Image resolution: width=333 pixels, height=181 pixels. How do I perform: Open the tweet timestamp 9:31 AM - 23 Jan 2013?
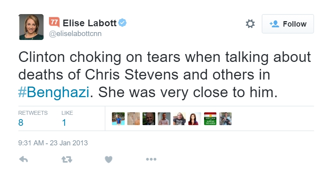tap(53, 143)
